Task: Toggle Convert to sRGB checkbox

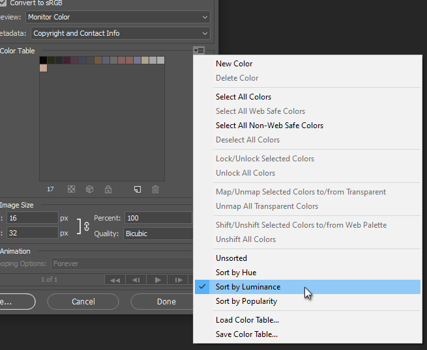Action: [x=3, y=3]
